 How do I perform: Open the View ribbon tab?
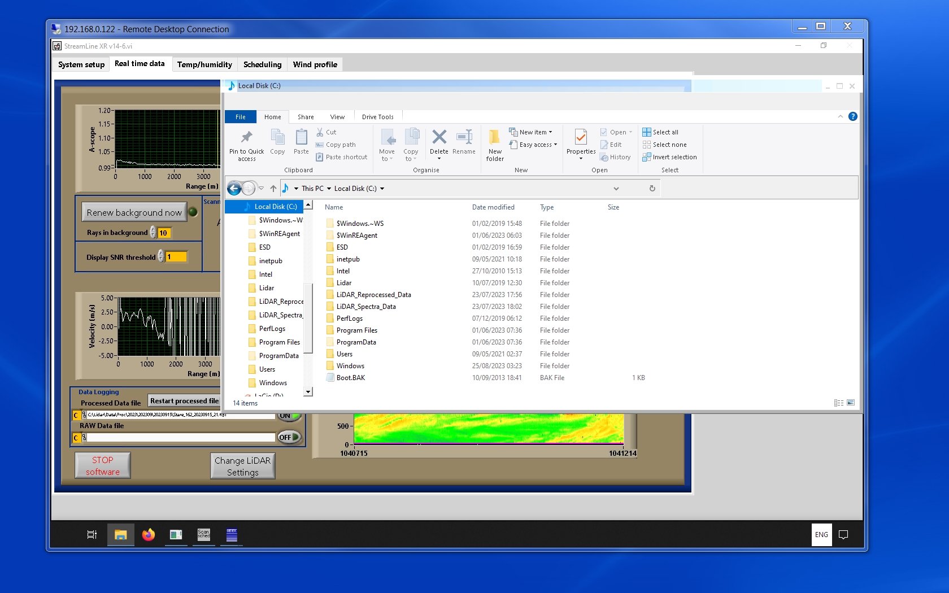pyautogui.click(x=337, y=117)
